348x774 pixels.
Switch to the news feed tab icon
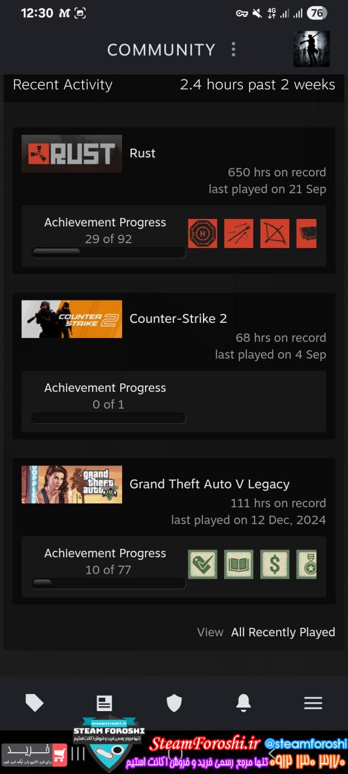104,703
